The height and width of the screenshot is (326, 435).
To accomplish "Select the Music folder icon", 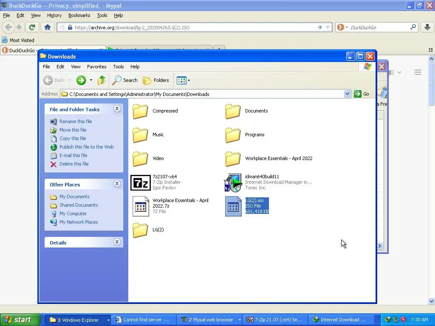I will tap(140, 135).
